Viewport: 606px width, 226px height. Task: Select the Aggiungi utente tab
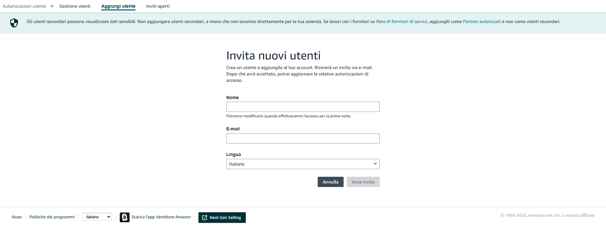pos(118,6)
